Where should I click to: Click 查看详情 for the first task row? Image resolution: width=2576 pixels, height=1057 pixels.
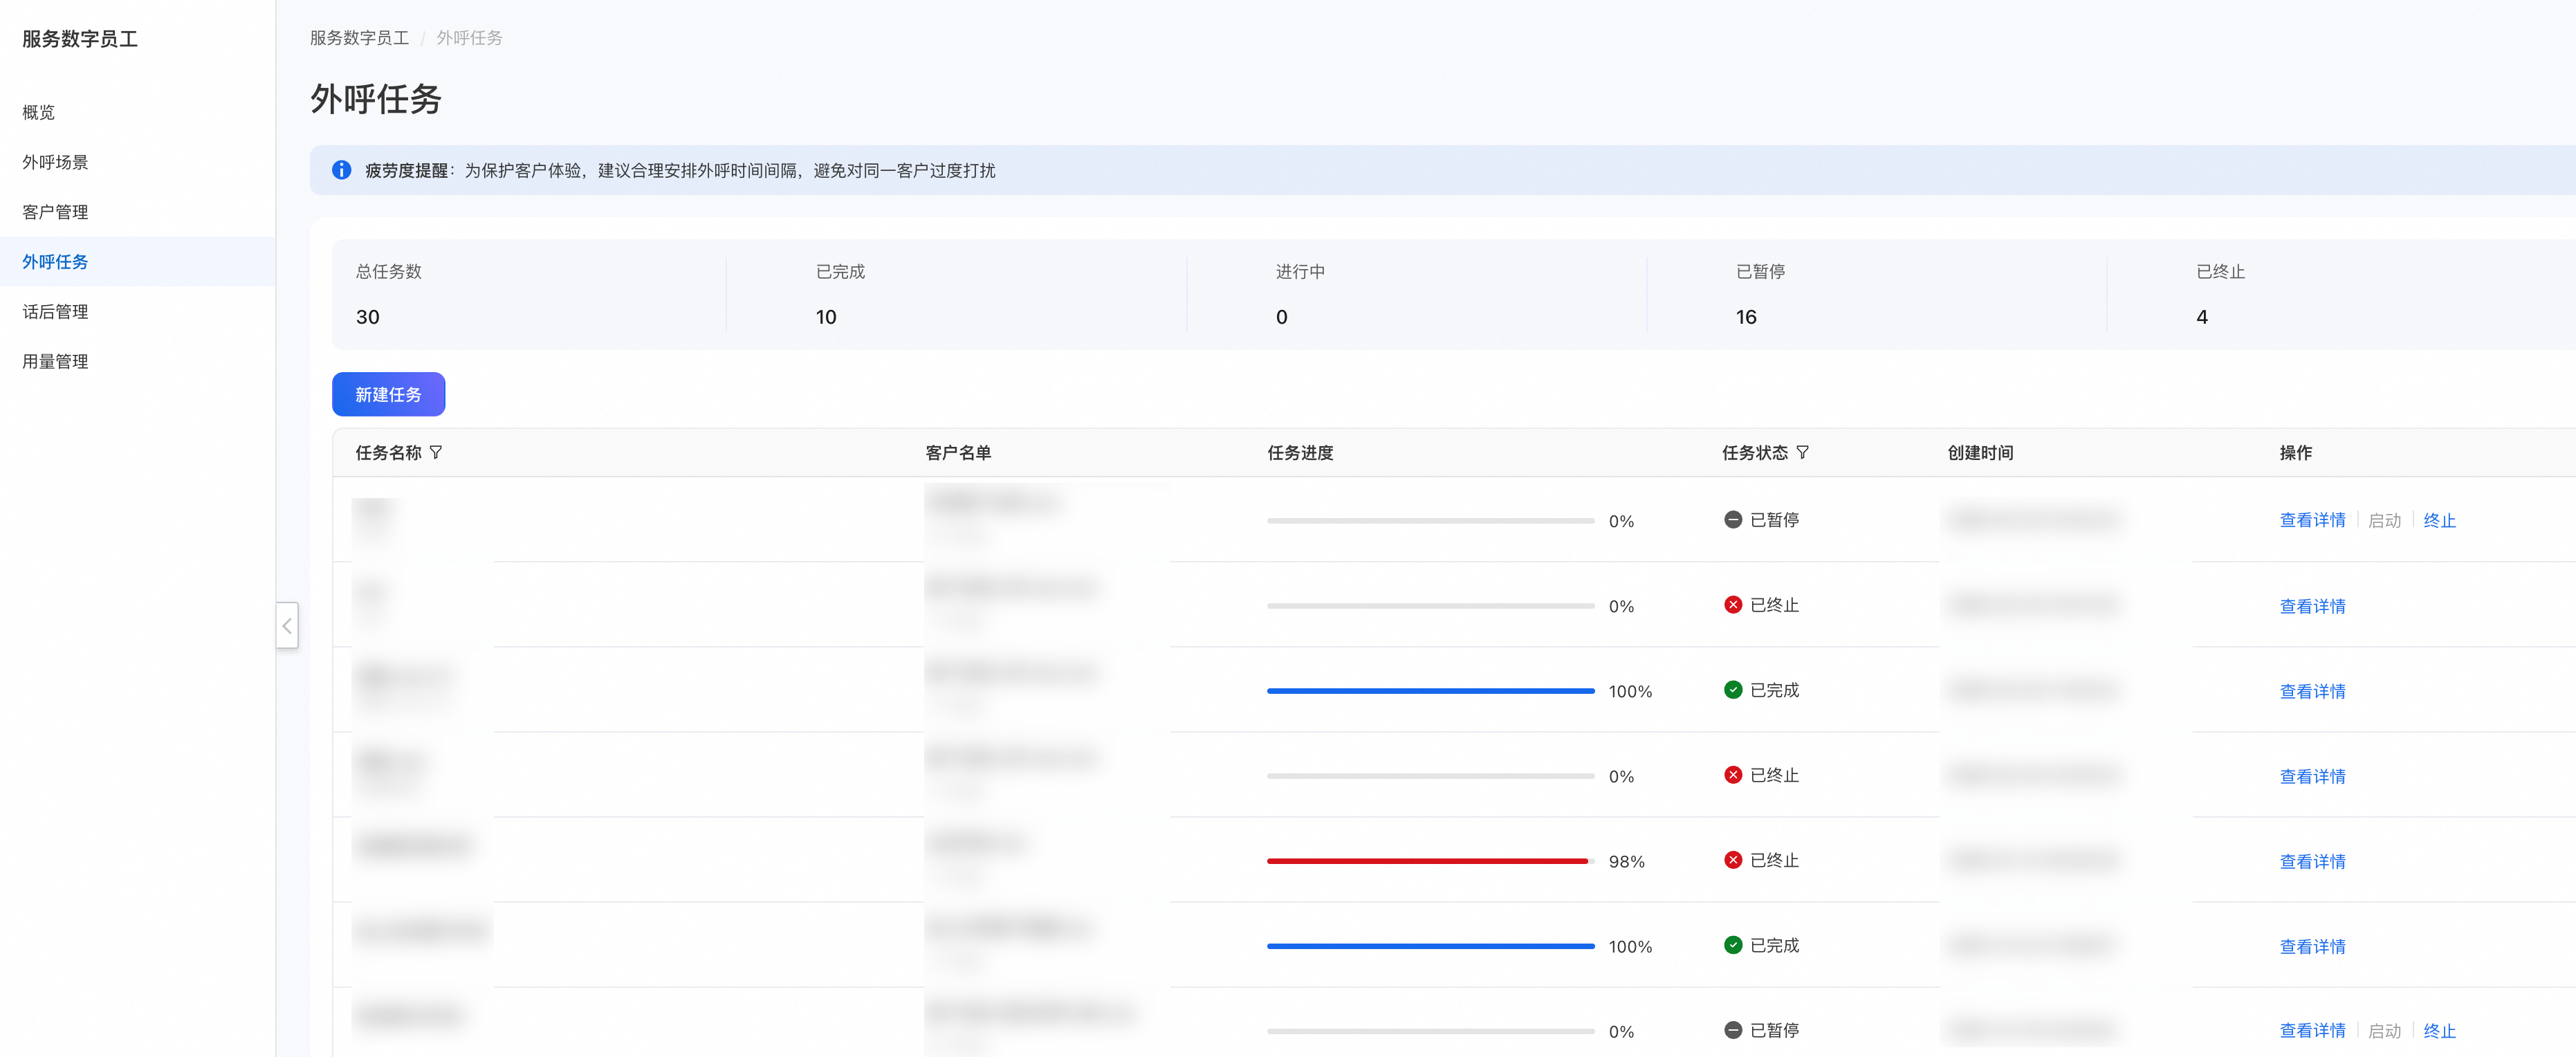pos(2312,520)
